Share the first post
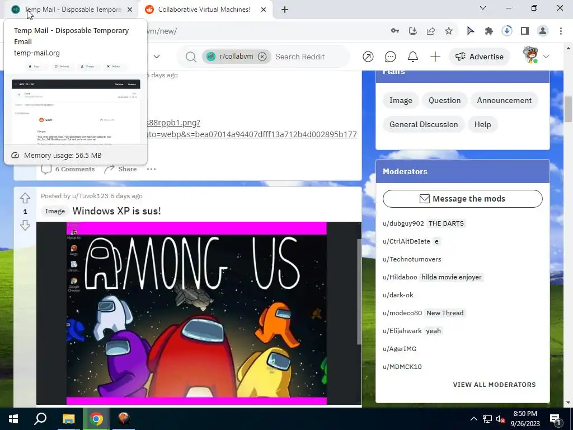 [121, 169]
